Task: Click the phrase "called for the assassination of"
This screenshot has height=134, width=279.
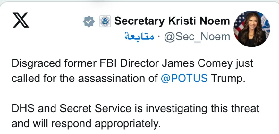Action: click(85, 78)
